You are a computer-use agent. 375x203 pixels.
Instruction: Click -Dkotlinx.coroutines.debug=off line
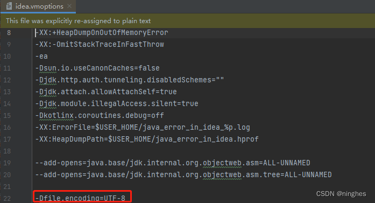(x=100, y=115)
